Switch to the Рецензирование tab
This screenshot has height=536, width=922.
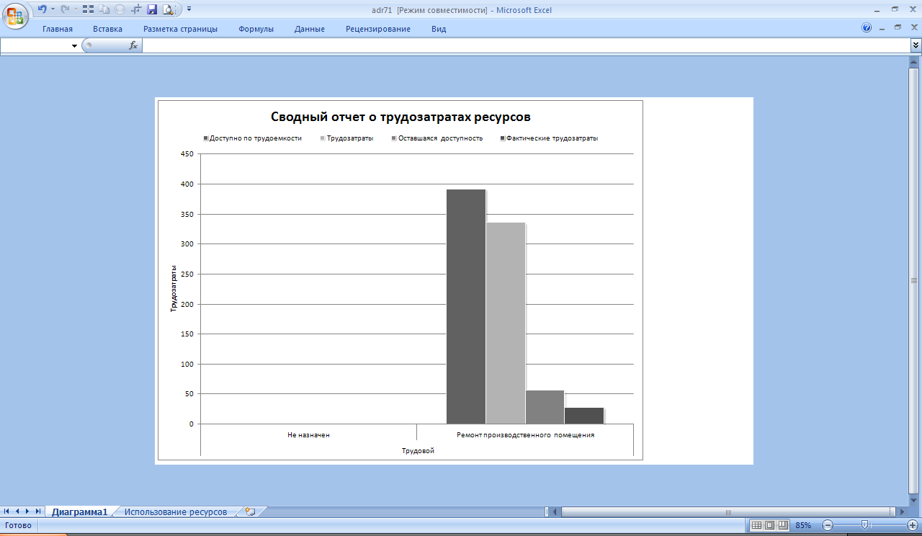(378, 29)
